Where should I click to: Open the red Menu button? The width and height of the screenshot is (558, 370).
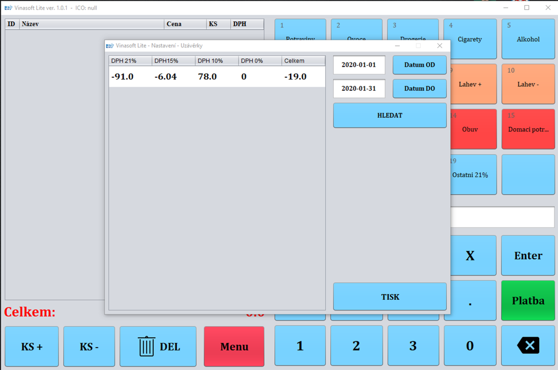pyautogui.click(x=234, y=346)
